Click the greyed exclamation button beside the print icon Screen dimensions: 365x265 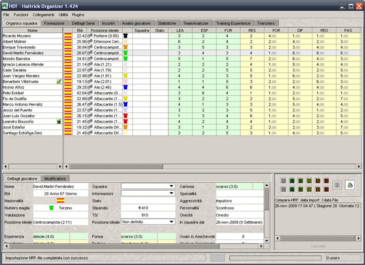click(337, 185)
